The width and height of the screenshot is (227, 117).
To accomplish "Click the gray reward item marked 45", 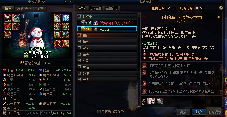I will pos(160,101).
